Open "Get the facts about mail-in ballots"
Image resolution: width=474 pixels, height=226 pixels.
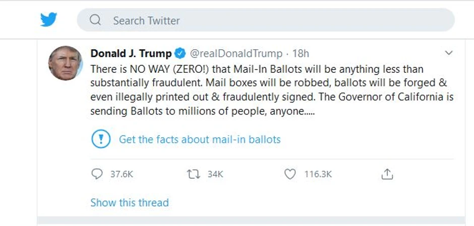(200, 139)
